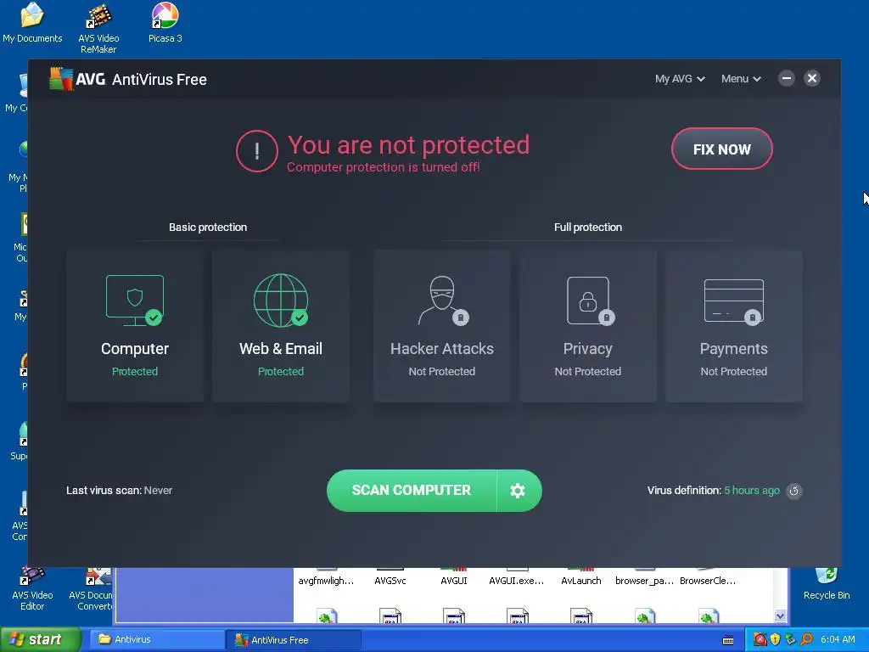Open the Picasa 3 desktop shortcut
Image resolution: width=869 pixels, height=652 pixels.
[165, 23]
